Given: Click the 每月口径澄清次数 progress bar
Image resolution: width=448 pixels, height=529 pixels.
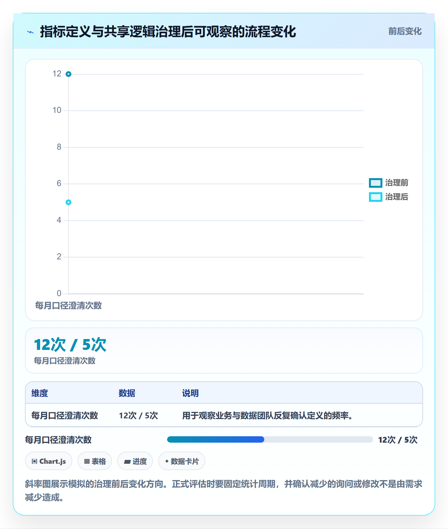Looking at the screenshot, I should [x=270, y=439].
